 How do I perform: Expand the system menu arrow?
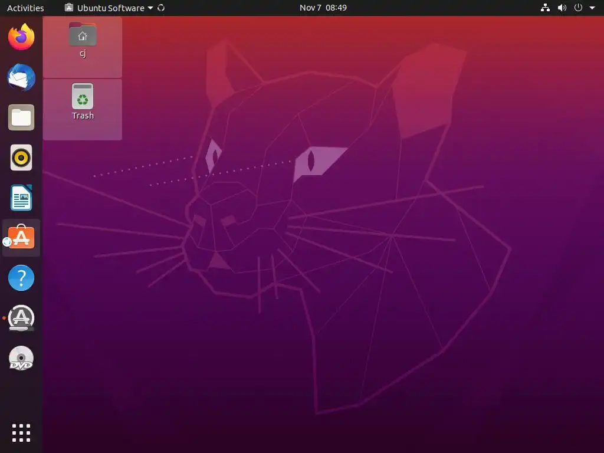point(592,8)
